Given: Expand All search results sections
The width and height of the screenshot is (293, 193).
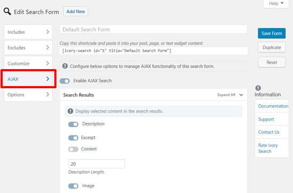Looking at the screenshot, I should tap(230, 95).
